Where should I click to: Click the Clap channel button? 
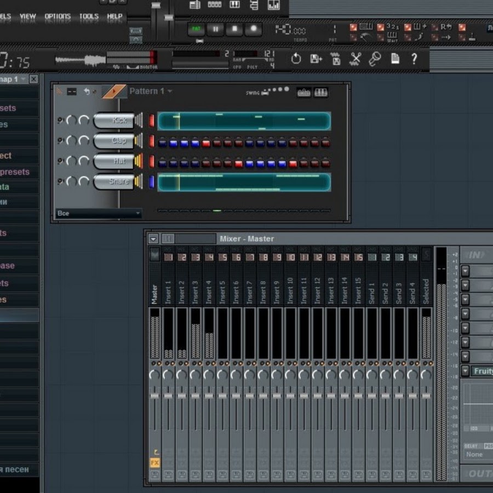tap(113, 141)
